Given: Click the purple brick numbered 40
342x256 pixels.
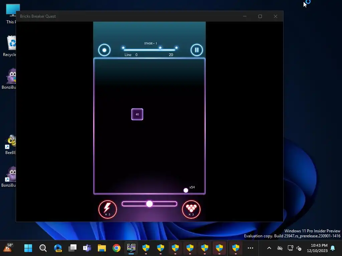Looking at the screenshot, I should click(x=137, y=114).
